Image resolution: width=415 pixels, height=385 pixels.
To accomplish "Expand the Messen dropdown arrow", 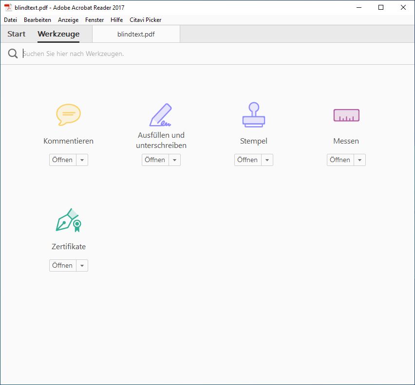I will point(359,160).
